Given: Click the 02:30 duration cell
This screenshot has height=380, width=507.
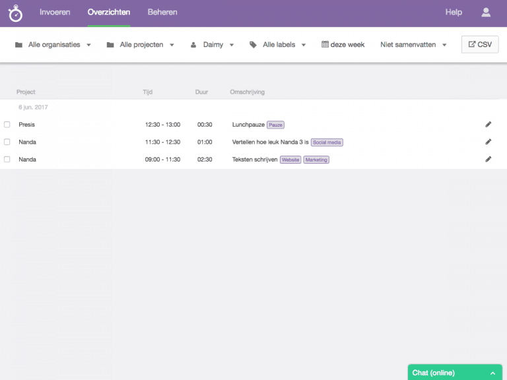Looking at the screenshot, I should pos(205,159).
